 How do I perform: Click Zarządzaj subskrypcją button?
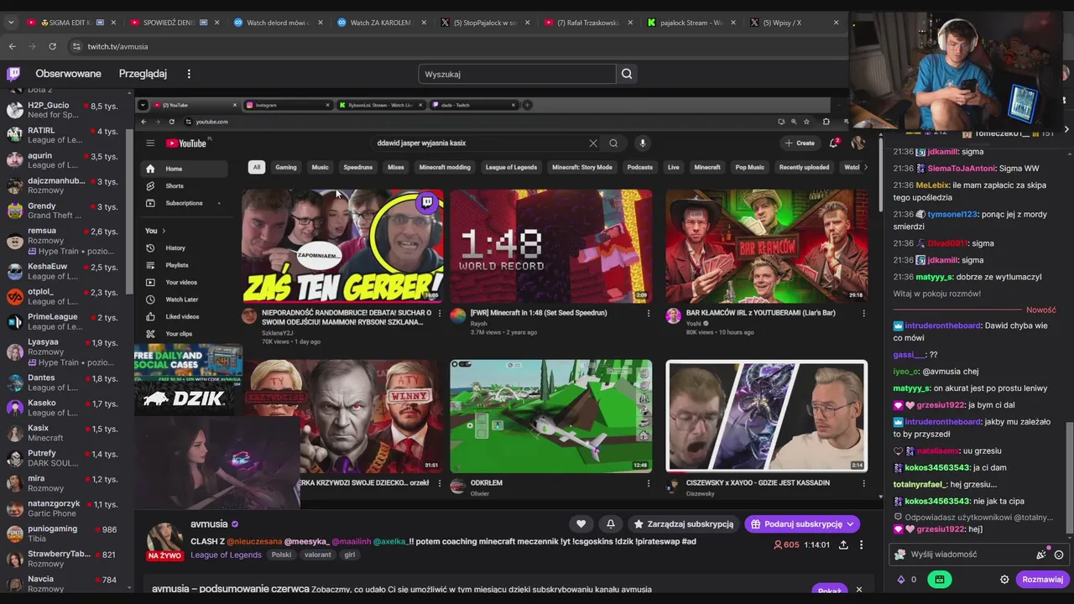coord(684,523)
